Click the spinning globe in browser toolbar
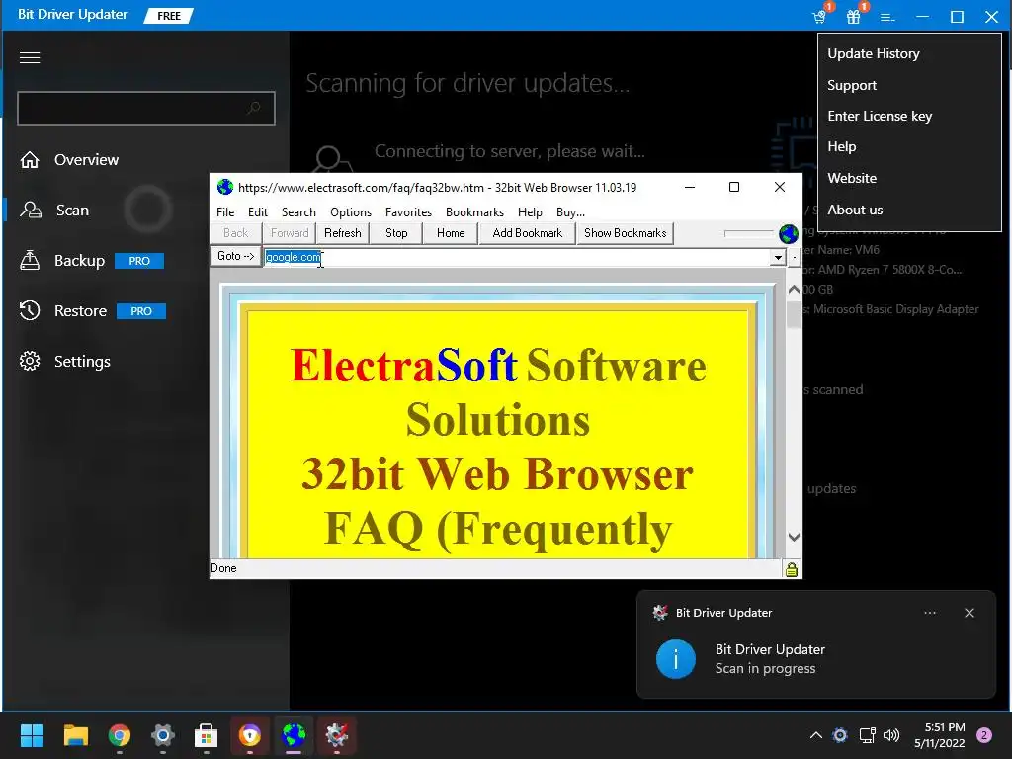The height and width of the screenshot is (759, 1012). point(788,233)
